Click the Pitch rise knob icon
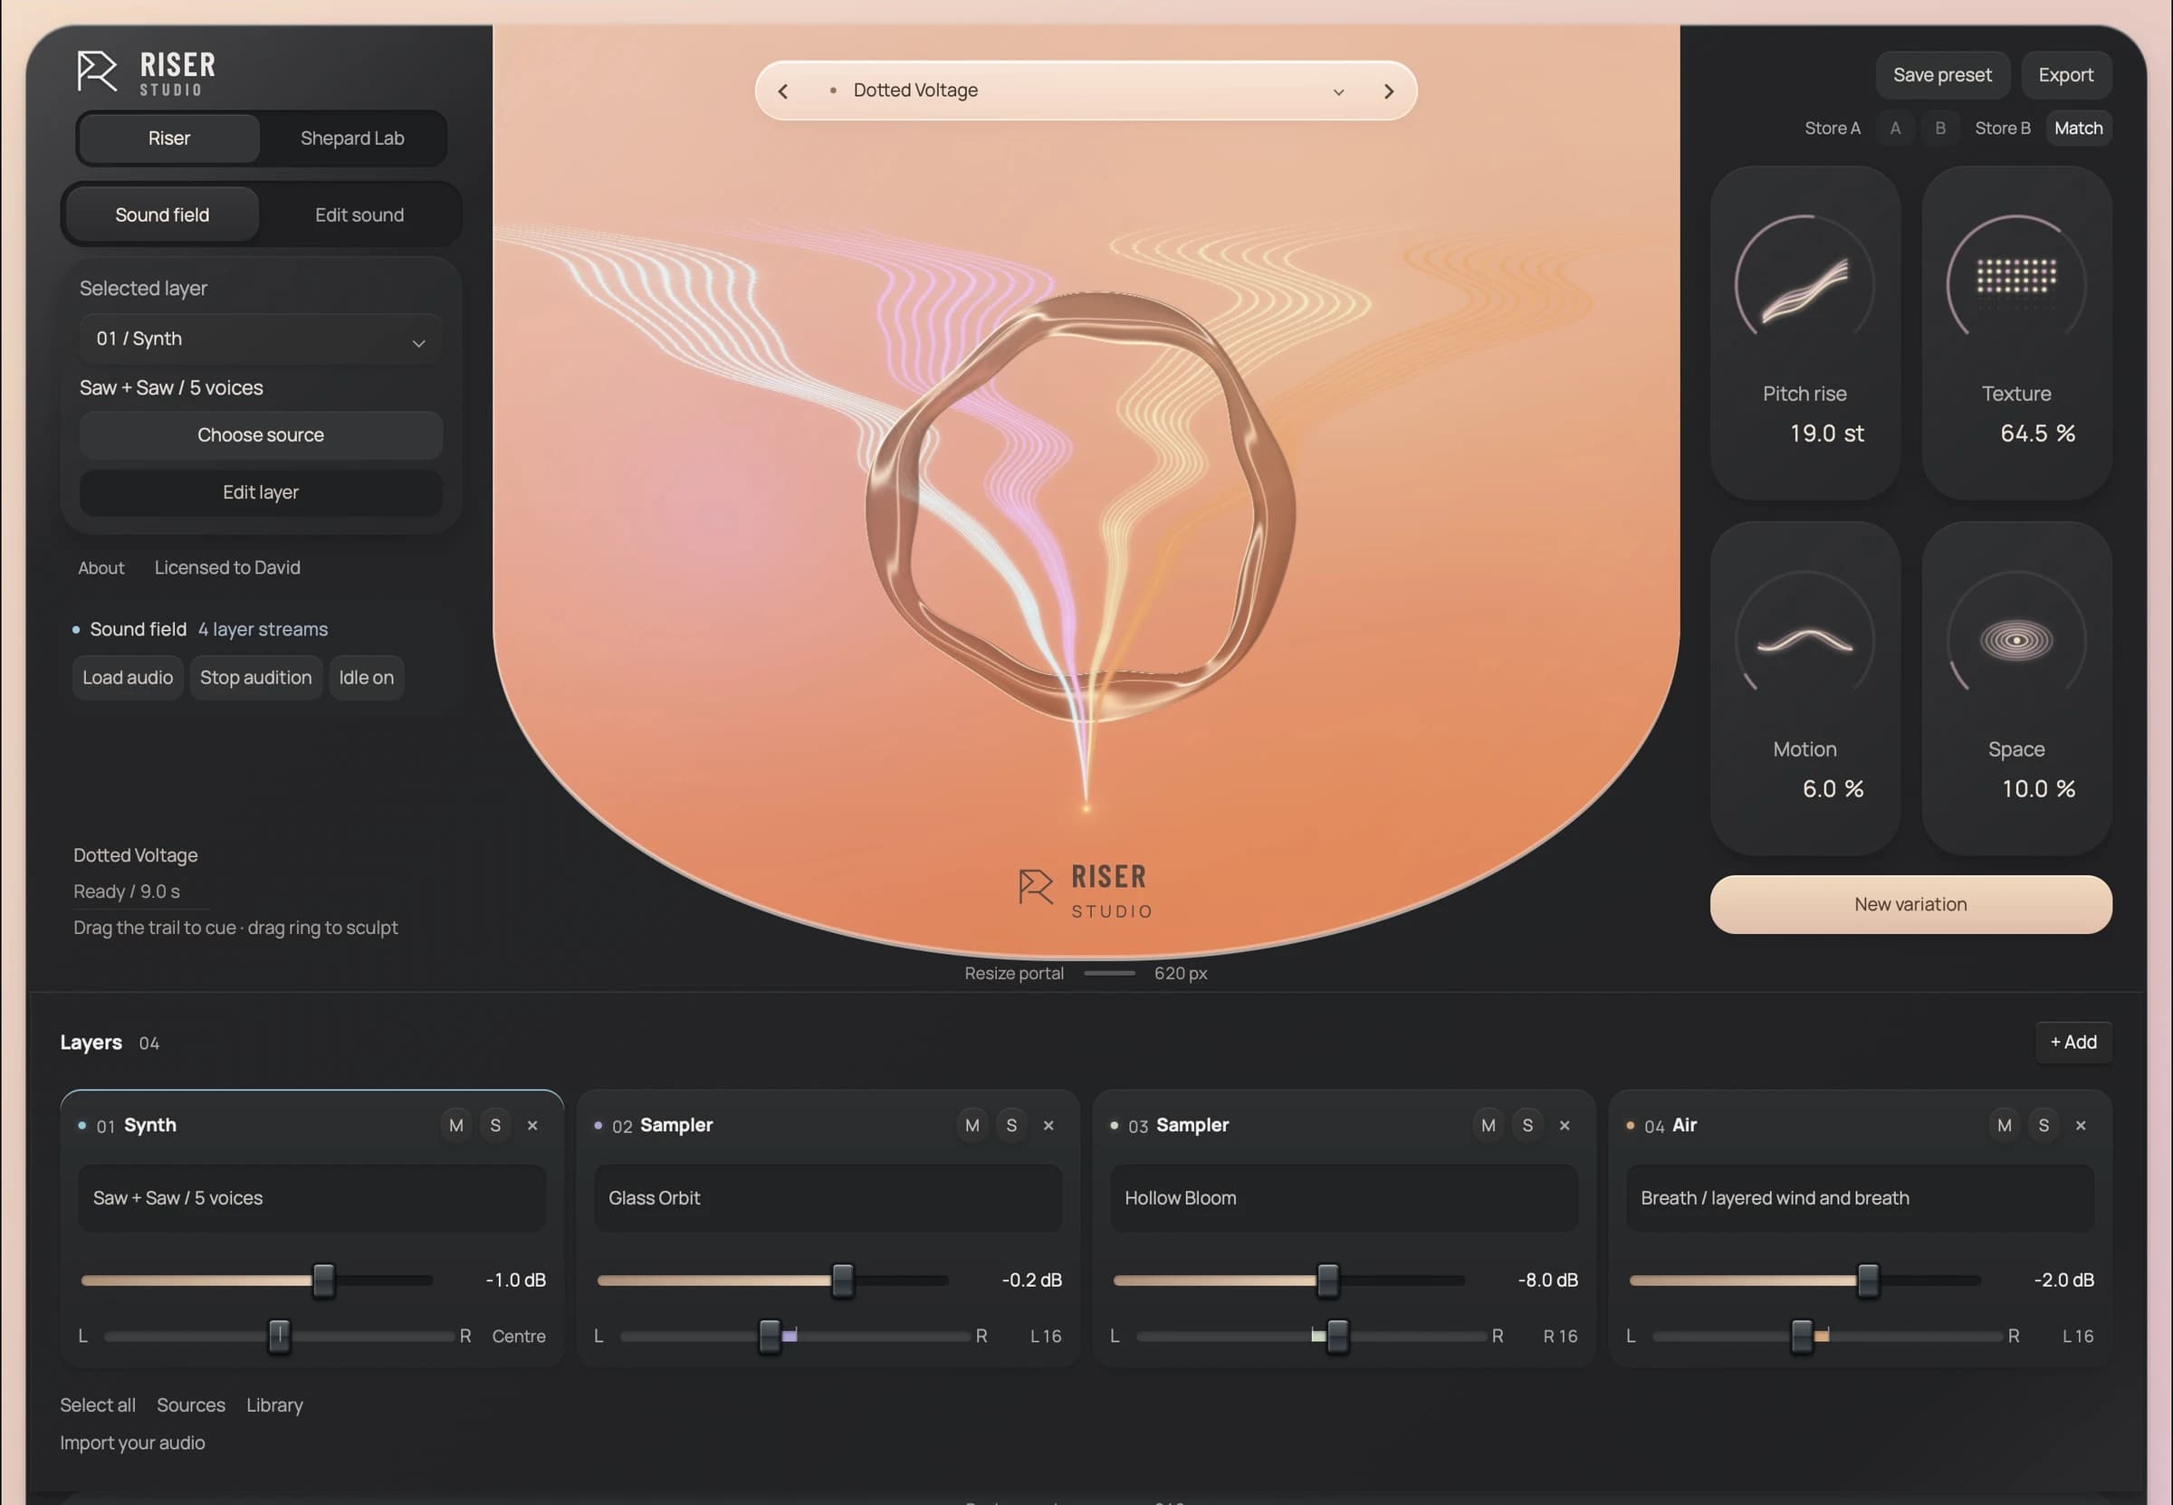 pyautogui.click(x=1804, y=286)
